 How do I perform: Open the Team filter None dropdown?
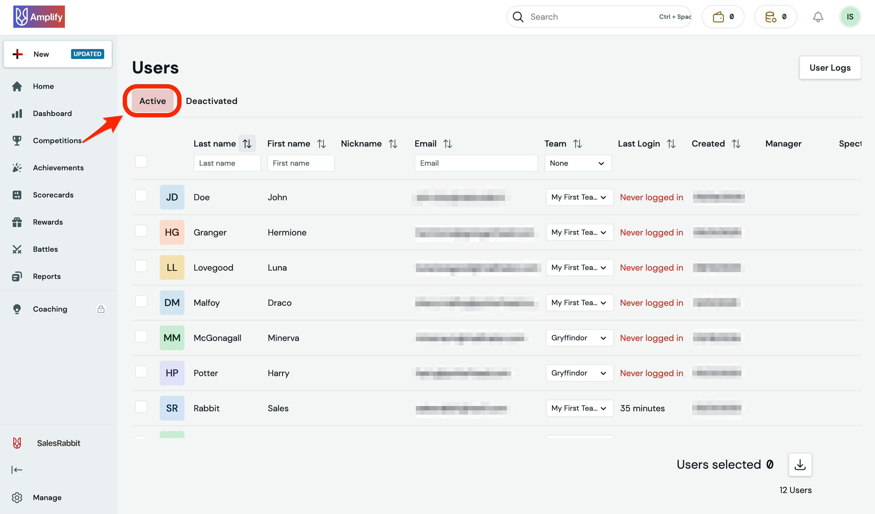(577, 163)
